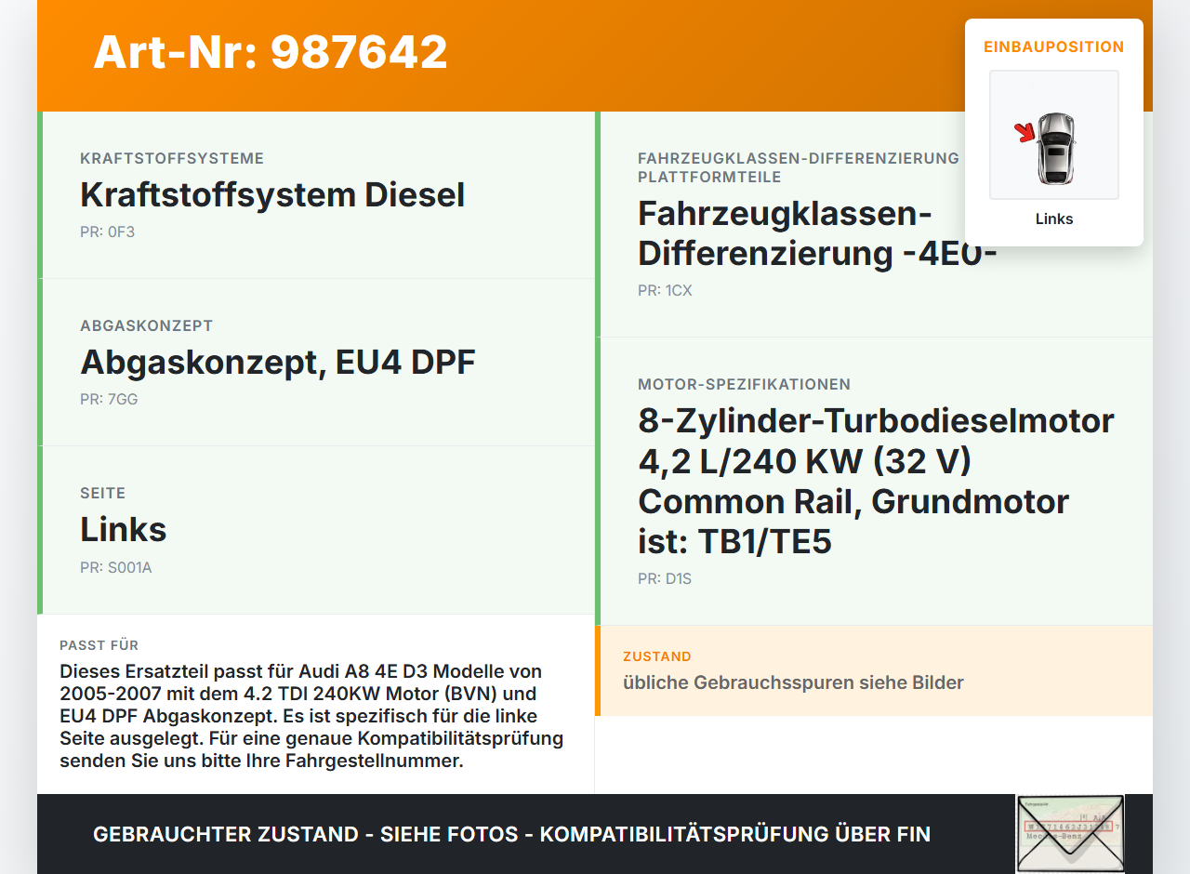Select the red arrow on the car graphic
Image resolution: width=1190 pixels, height=874 pixels.
(1026, 130)
